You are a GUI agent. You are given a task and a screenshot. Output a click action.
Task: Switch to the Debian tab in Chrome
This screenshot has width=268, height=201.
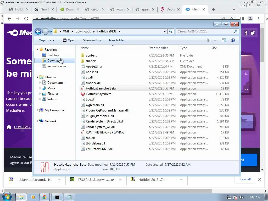(170, 9)
